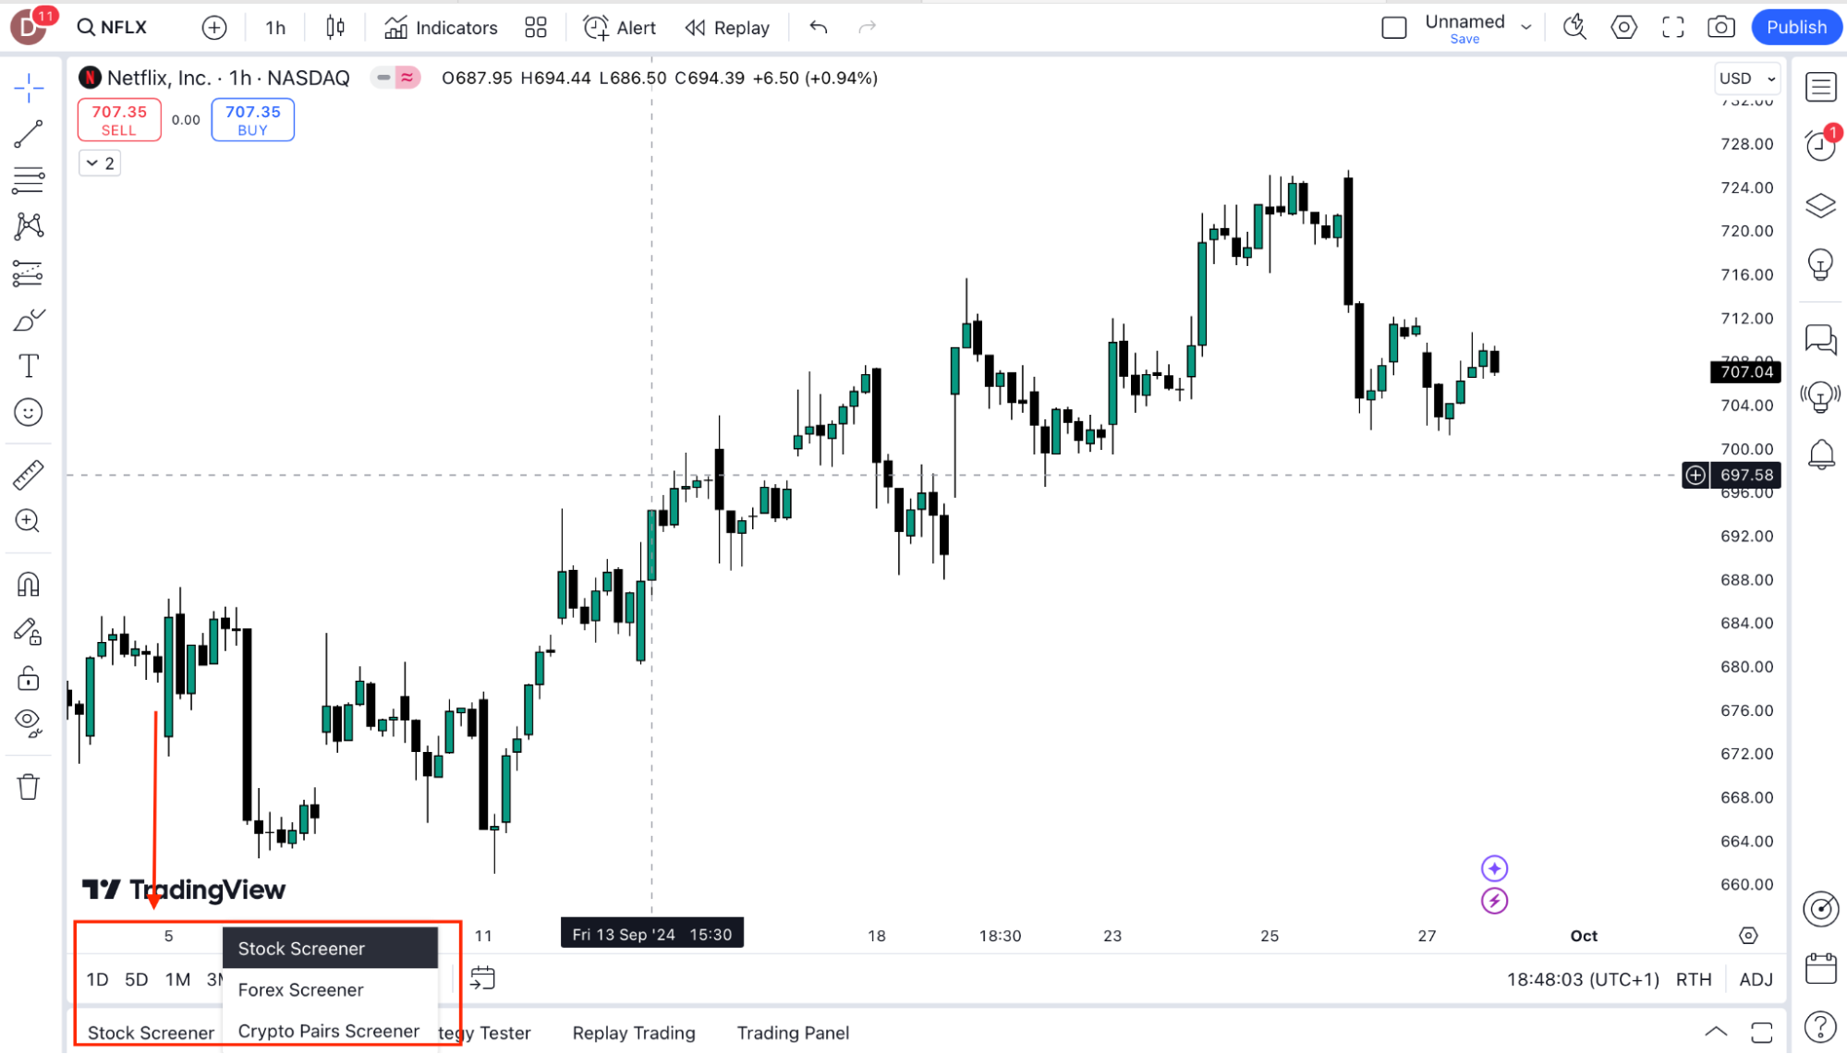Select the text annotation tool
The image size is (1847, 1054).
(29, 367)
